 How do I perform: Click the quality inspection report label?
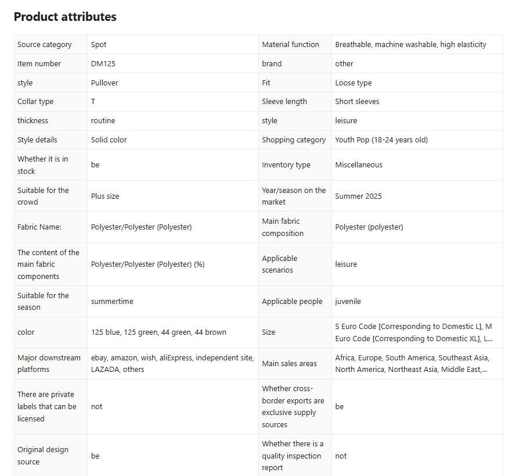(292, 456)
